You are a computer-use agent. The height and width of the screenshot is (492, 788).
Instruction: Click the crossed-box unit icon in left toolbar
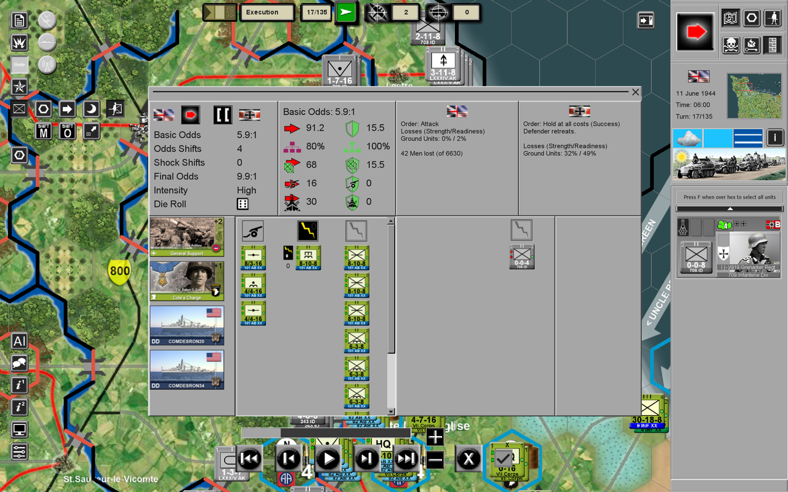point(20,109)
